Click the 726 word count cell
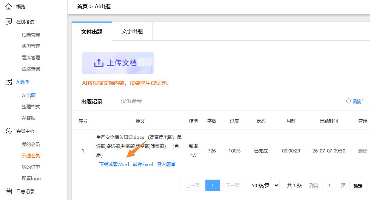This screenshot has width=370, height=200. tap(212, 151)
